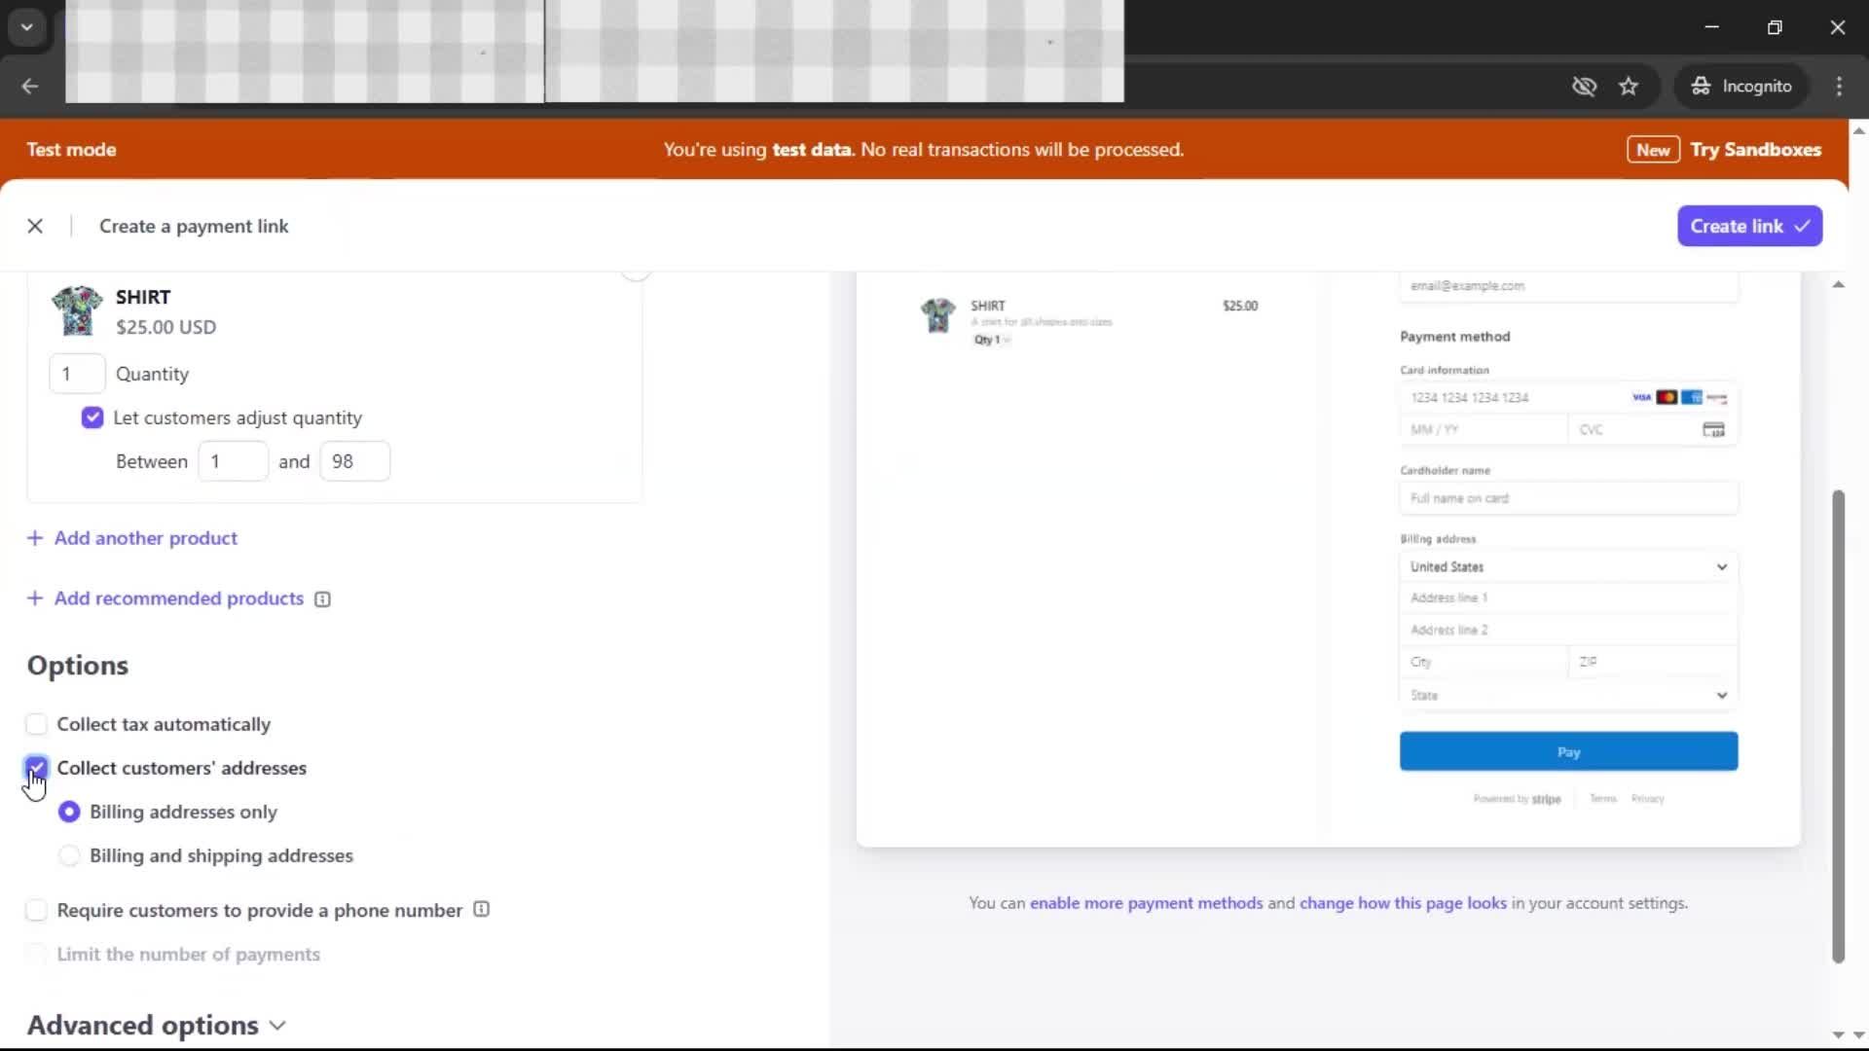The width and height of the screenshot is (1869, 1051).
Task: Select Billing and shipping addresses option
Action: pyautogui.click(x=69, y=855)
